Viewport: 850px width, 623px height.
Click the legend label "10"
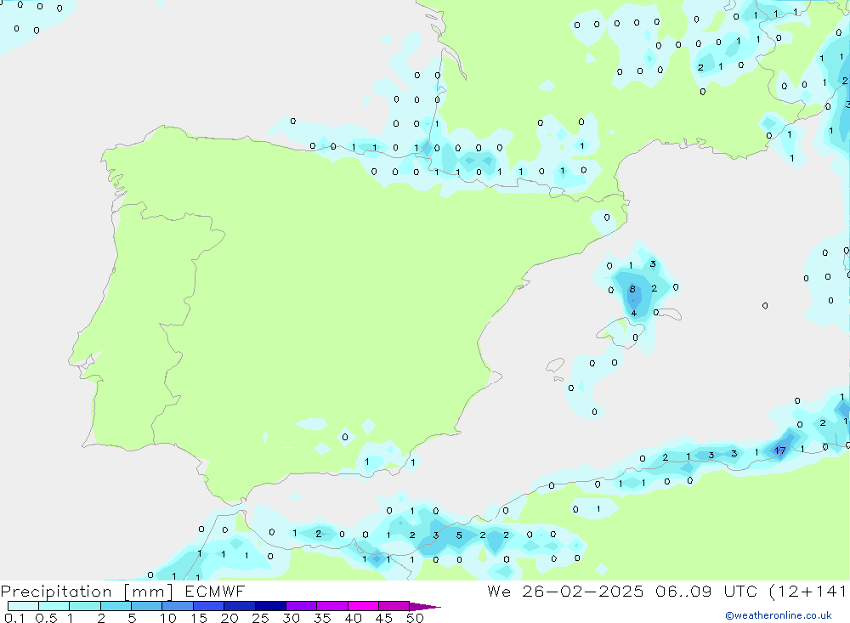(x=168, y=618)
